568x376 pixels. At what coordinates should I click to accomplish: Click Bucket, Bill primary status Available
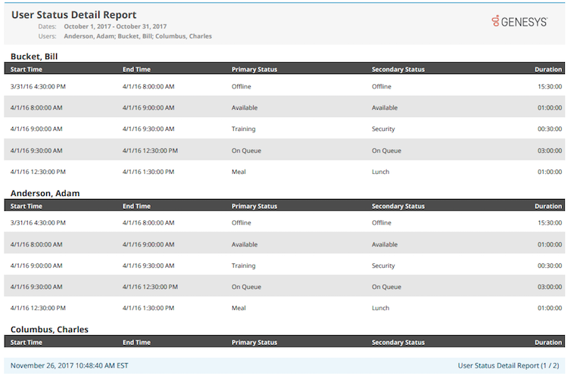pyautogui.click(x=245, y=107)
